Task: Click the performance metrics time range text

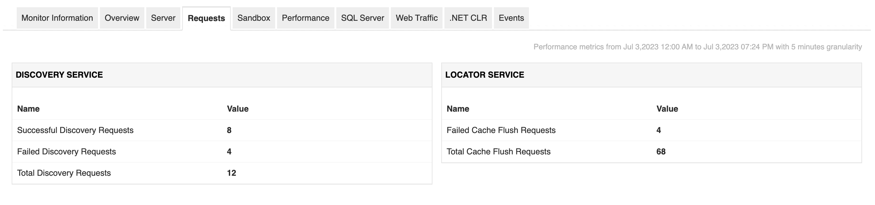Action: (x=697, y=47)
